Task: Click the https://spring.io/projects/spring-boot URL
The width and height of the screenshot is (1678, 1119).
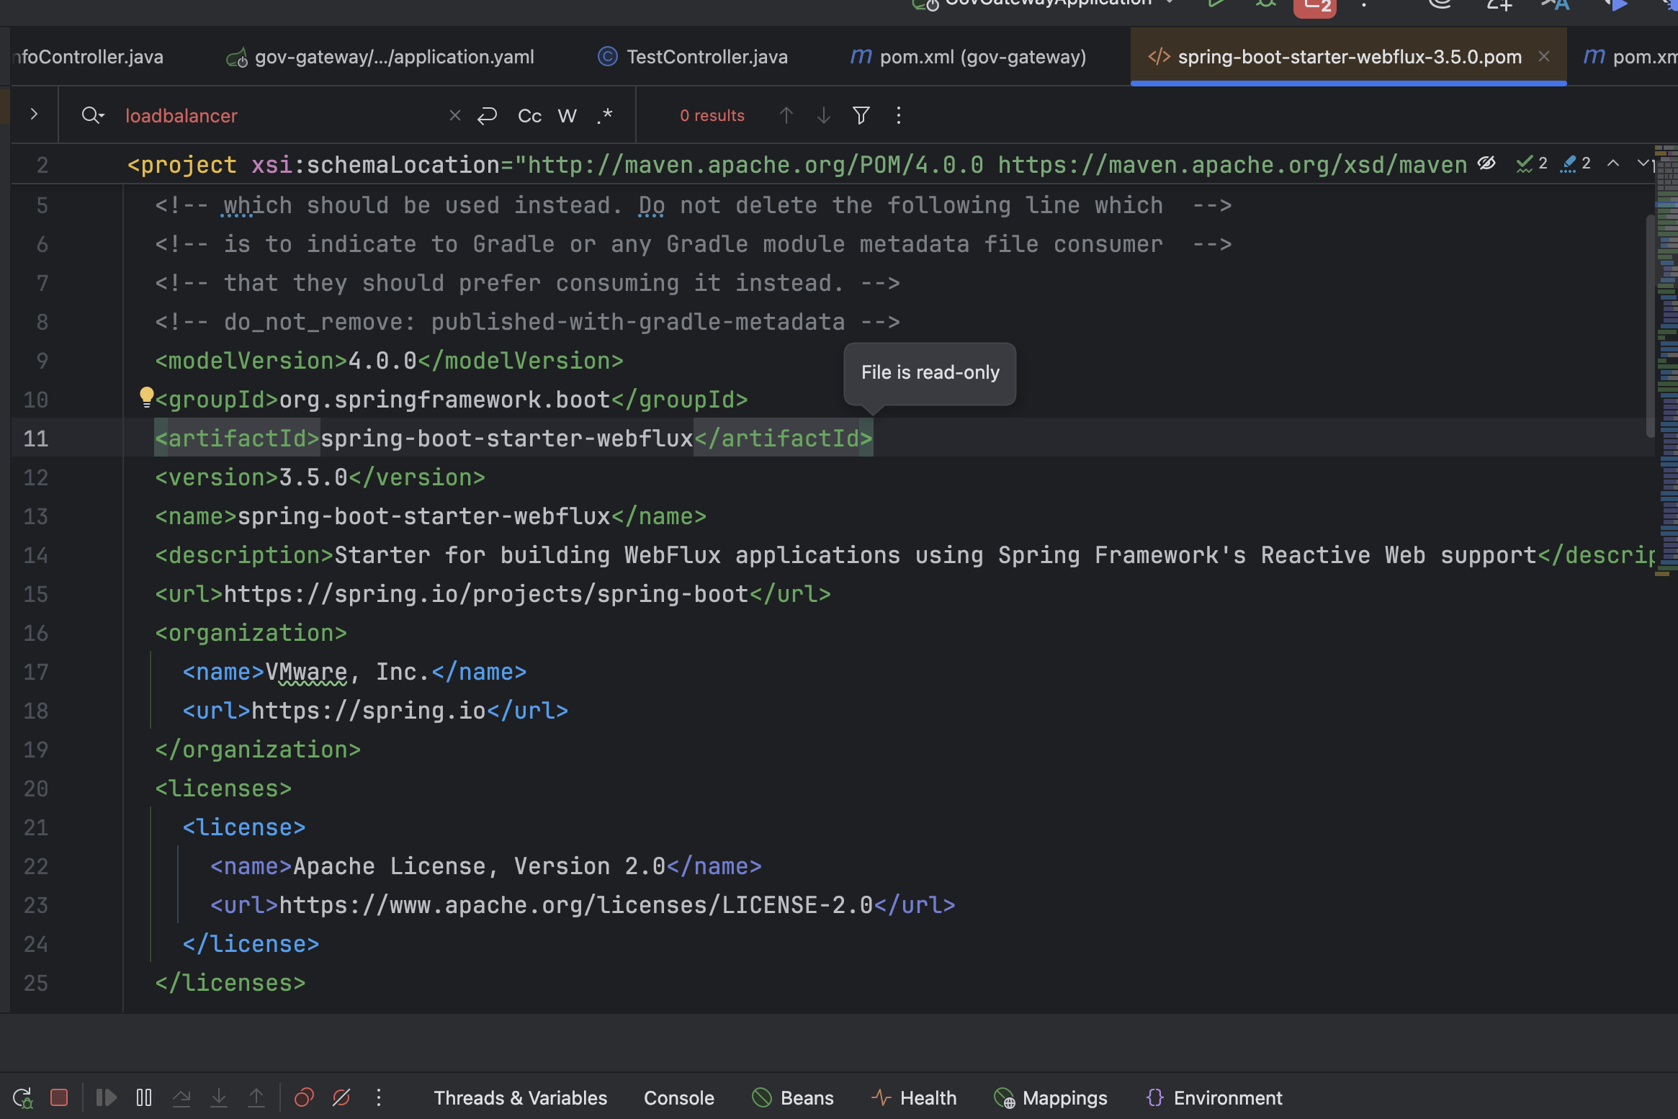Action: pyautogui.click(x=486, y=594)
